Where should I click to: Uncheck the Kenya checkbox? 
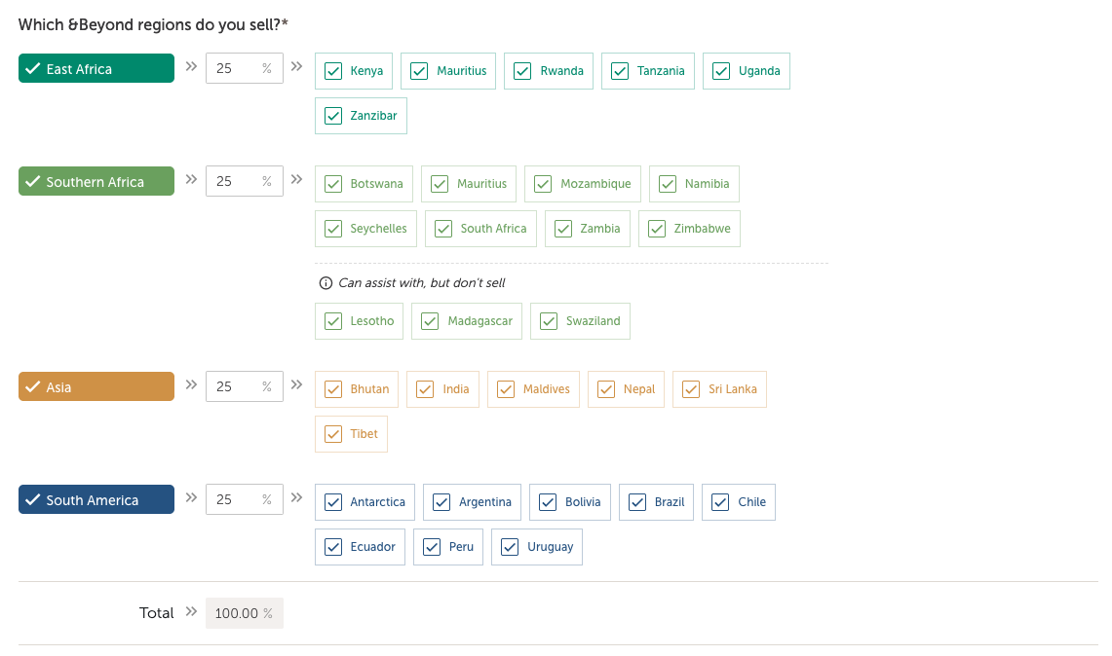333,71
